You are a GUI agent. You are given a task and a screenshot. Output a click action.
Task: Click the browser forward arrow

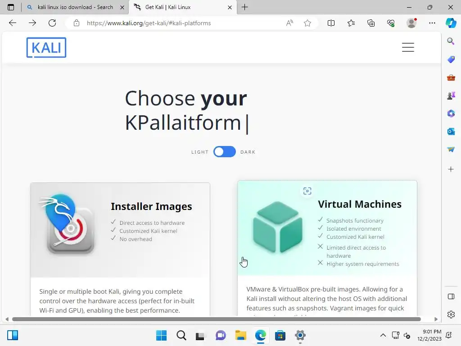[32, 23]
